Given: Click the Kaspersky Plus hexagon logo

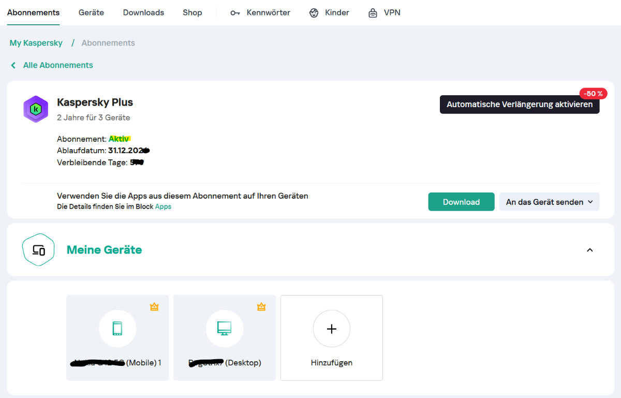Looking at the screenshot, I should 36,109.
